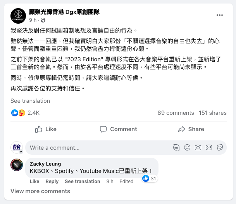This screenshot has height=204, width=236.
Task: Open the GIF picker for comment
Action: pyautogui.click(x=209, y=147)
